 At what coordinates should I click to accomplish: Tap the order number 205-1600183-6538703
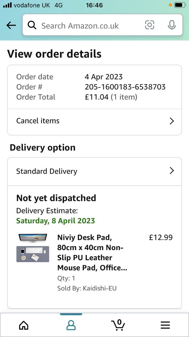pos(125,87)
